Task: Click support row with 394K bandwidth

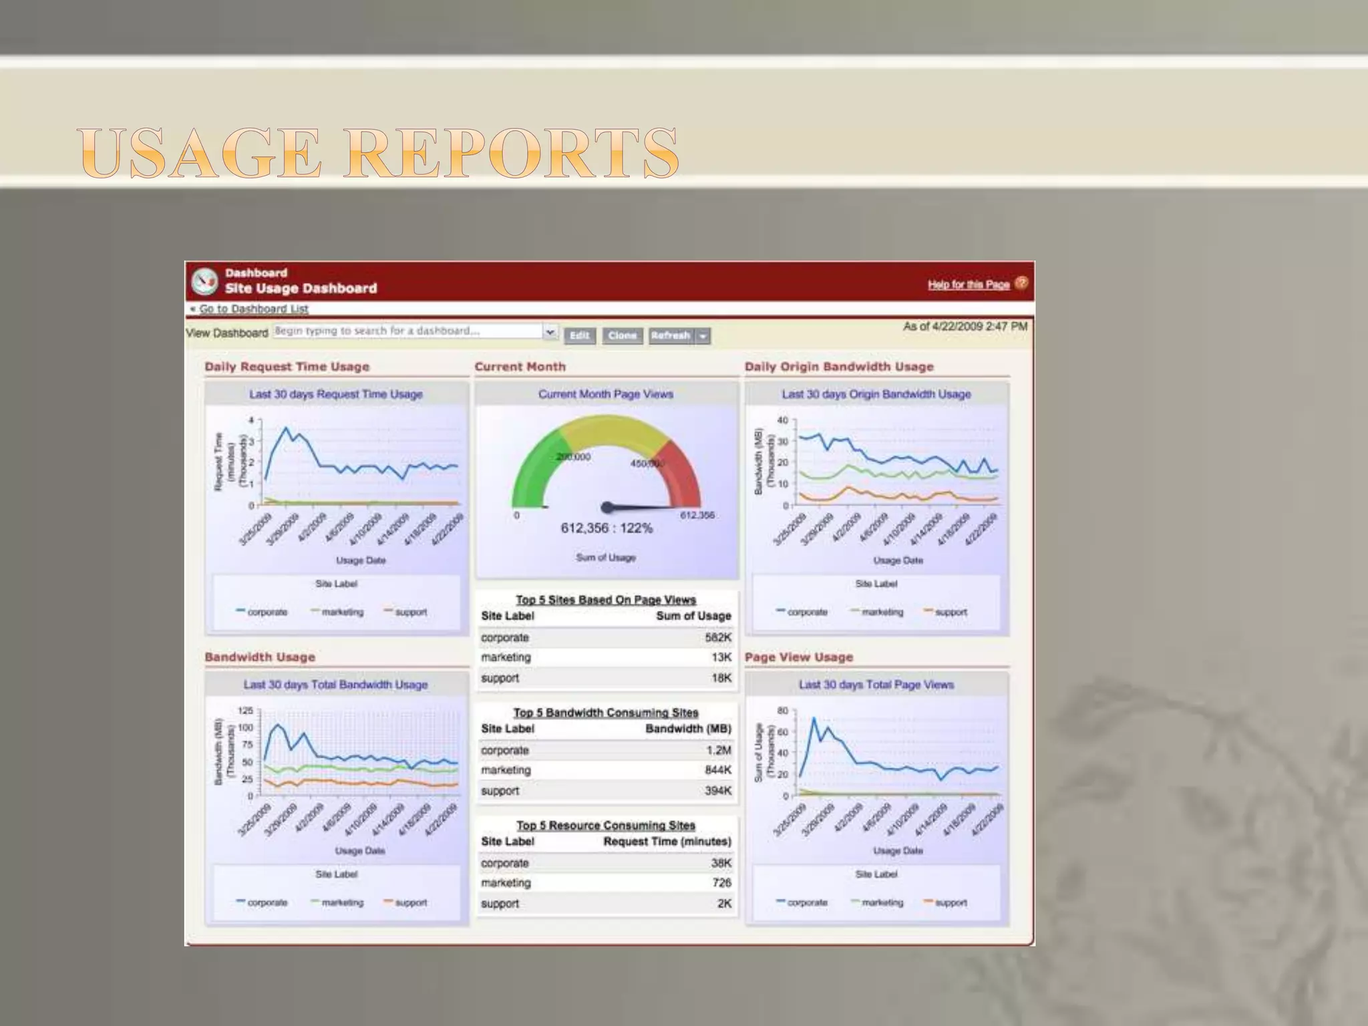Action: [x=606, y=791]
